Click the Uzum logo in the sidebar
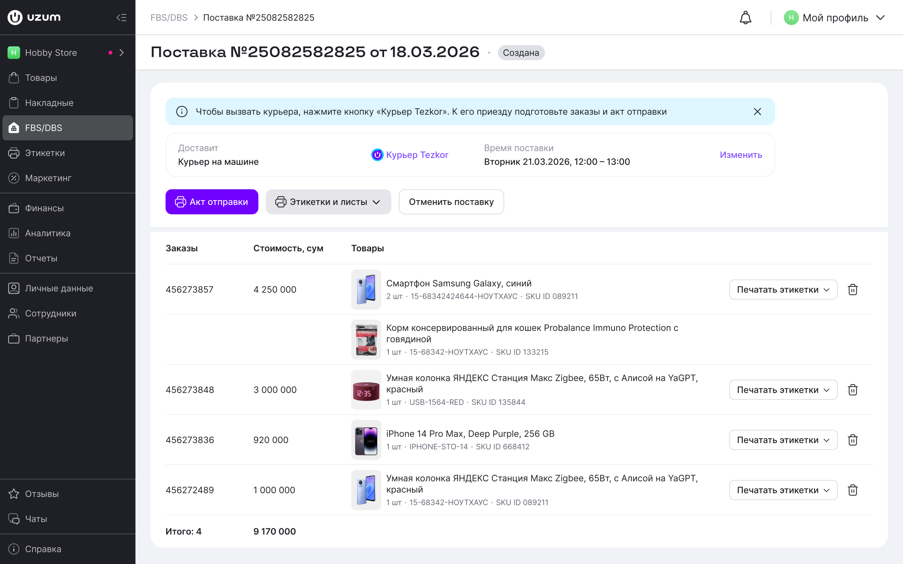Viewport: 903px width, 564px height. tap(34, 17)
